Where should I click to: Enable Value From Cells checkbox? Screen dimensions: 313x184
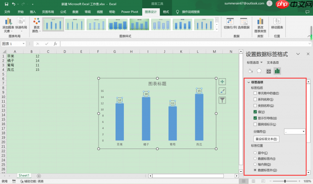(x=255, y=93)
